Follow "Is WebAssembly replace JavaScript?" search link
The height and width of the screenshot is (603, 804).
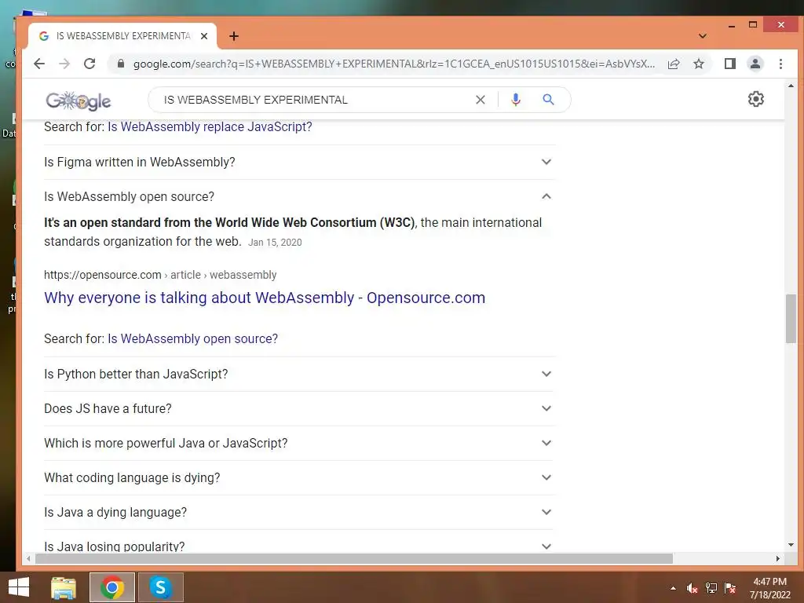210,126
